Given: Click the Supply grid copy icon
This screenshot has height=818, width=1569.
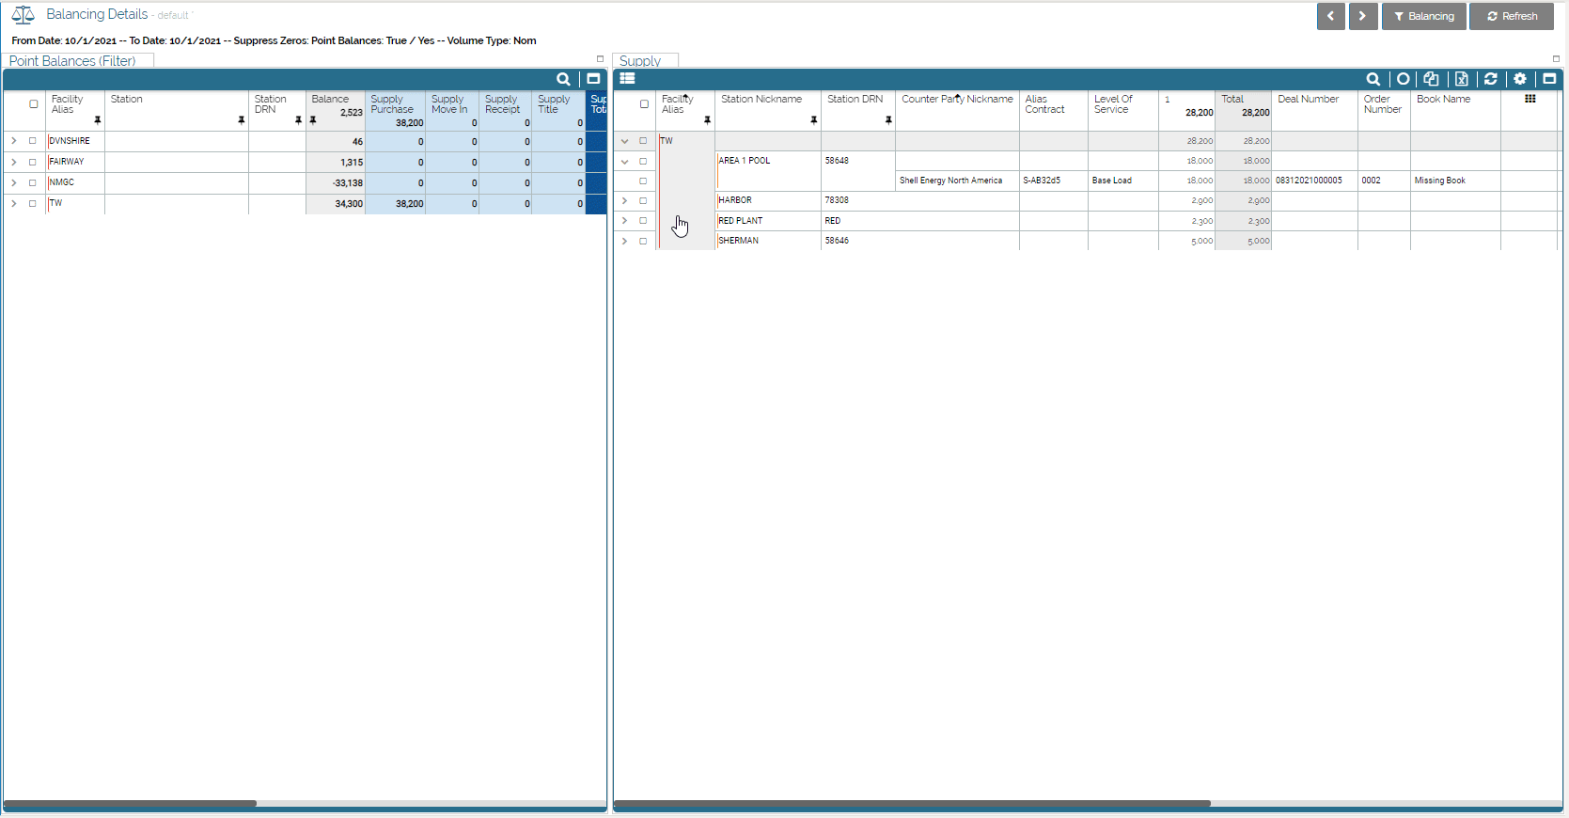Looking at the screenshot, I should 1431,79.
